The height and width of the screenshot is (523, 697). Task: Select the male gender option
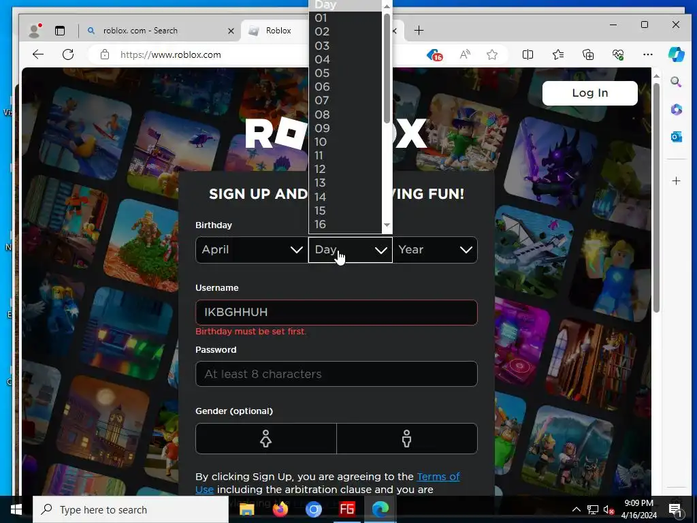click(407, 439)
